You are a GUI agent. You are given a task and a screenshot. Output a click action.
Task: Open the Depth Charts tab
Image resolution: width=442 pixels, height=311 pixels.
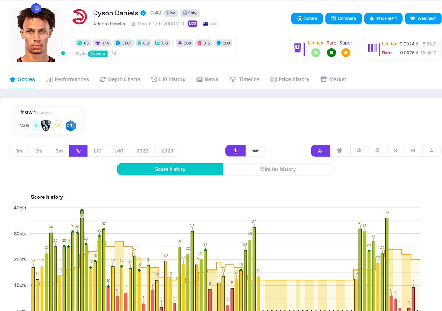point(120,79)
